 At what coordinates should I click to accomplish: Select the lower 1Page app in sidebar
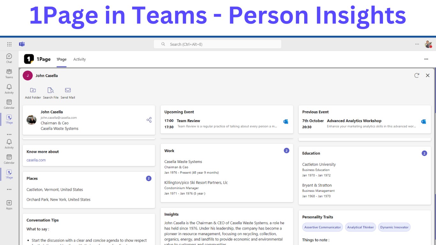coord(9,174)
